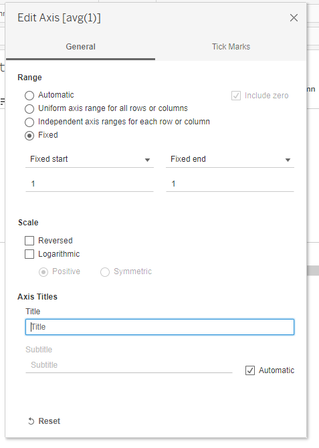Enable the Logarithmic scale checkbox
Image resolution: width=319 pixels, height=448 pixels.
pyautogui.click(x=29, y=254)
